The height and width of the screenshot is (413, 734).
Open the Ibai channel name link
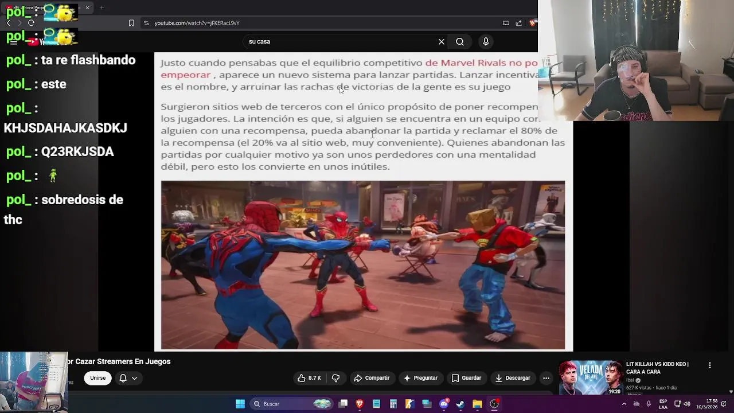click(x=630, y=380)
